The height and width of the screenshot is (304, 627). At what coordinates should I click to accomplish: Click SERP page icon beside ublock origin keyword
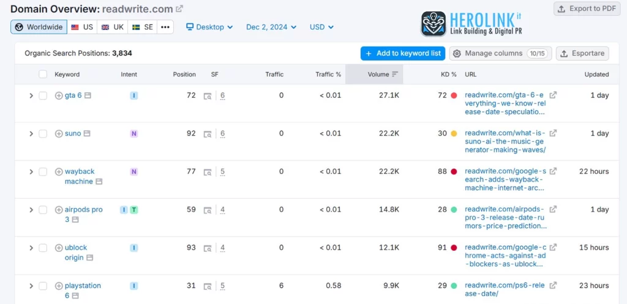(x=89, y=258)
